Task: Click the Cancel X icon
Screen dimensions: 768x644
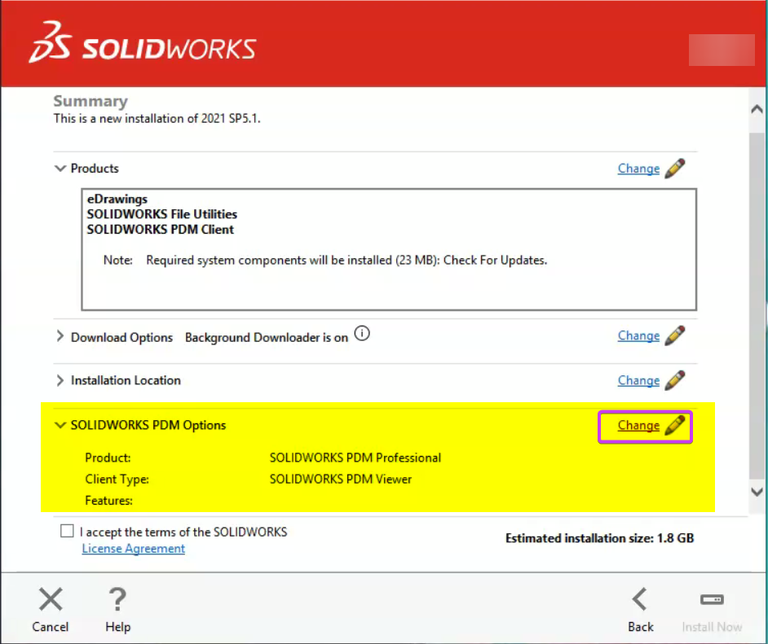Action: tap(51, 599)
